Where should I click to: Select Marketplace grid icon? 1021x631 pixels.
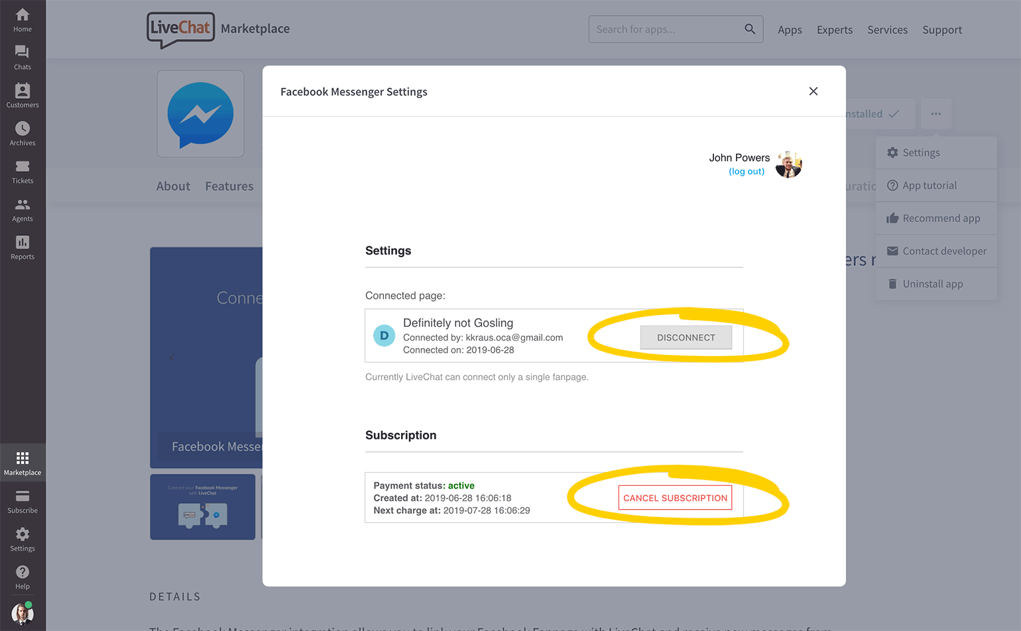pyautogui.click(x=23, y=463)
